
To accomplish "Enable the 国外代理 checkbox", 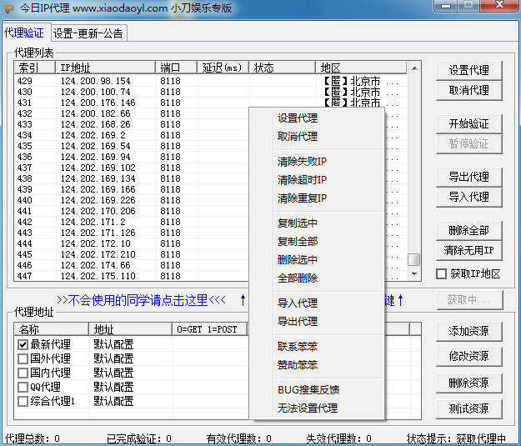I will tap(23, 358).
